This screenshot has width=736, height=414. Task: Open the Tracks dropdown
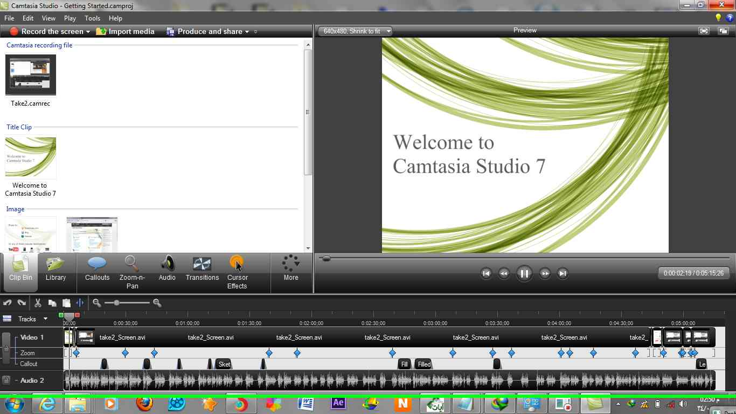click(x=45, y=319)
